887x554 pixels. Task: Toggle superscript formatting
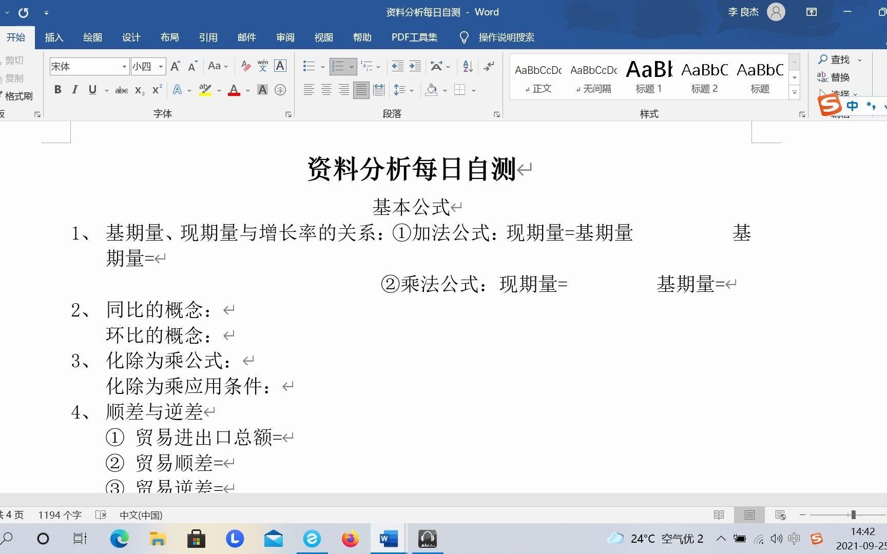coord(157,90)
